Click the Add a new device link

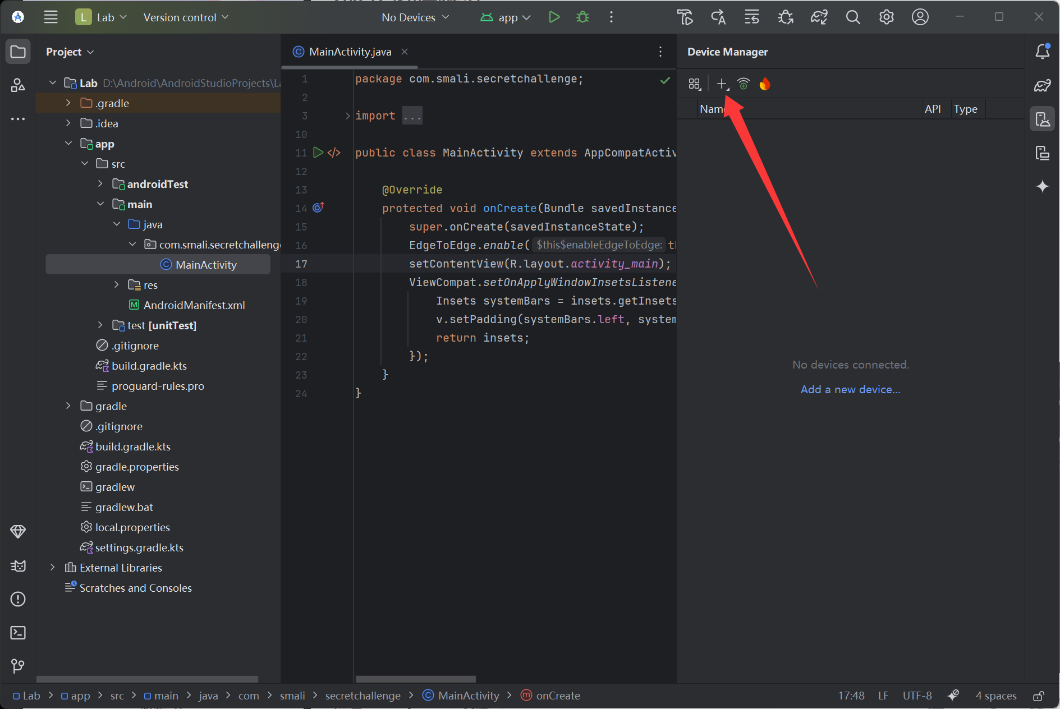coord(850,389)
